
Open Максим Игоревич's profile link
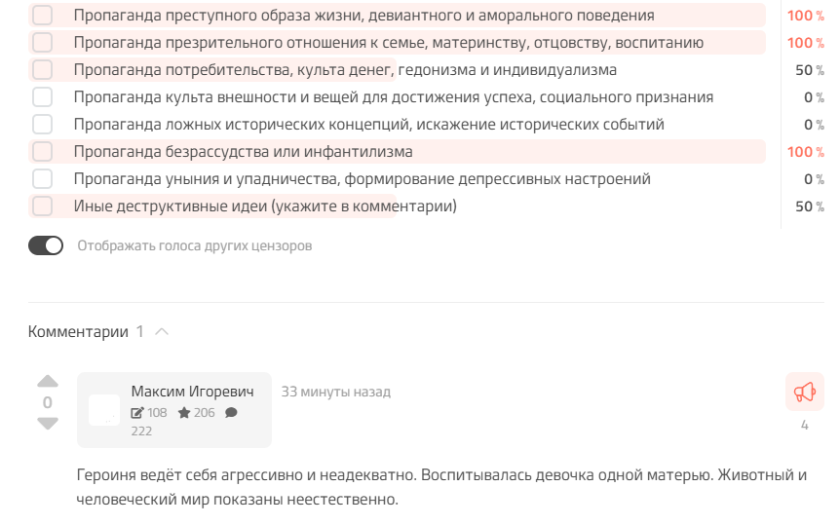tap(192, 392)
